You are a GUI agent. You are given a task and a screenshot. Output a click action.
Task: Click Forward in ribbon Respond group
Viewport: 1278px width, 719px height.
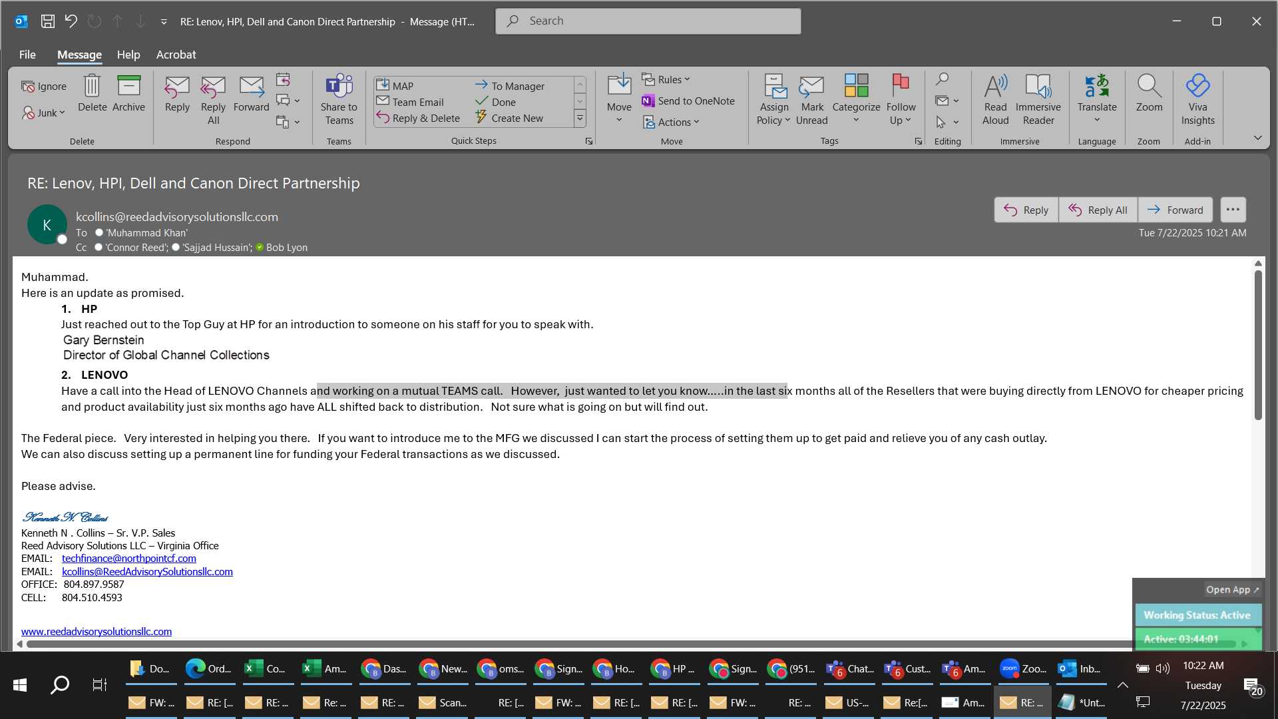(252, 94)
